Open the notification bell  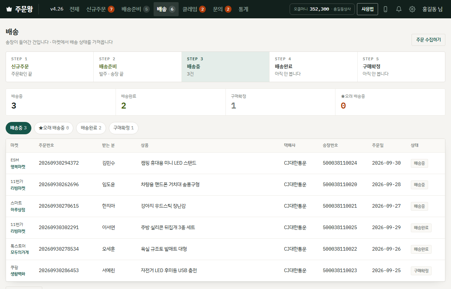(399, 9)
